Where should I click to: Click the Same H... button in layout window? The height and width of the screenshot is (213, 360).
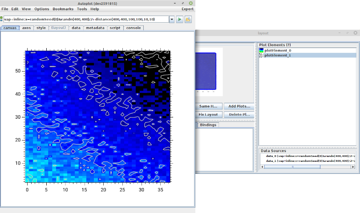click(208, 106)
